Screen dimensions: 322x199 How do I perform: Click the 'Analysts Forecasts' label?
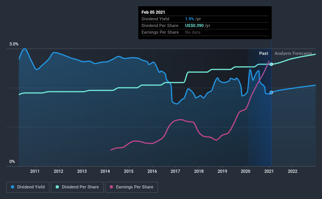point(293,53)
